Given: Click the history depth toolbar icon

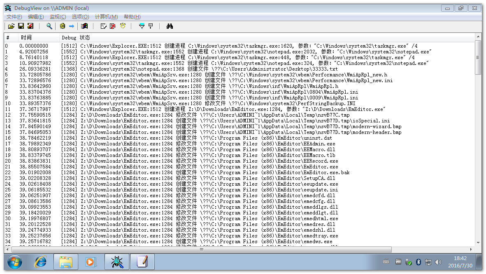Looking at the screenshot, I should (x=151, y=26).
